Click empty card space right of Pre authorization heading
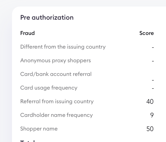 click(x=117, y=17)
